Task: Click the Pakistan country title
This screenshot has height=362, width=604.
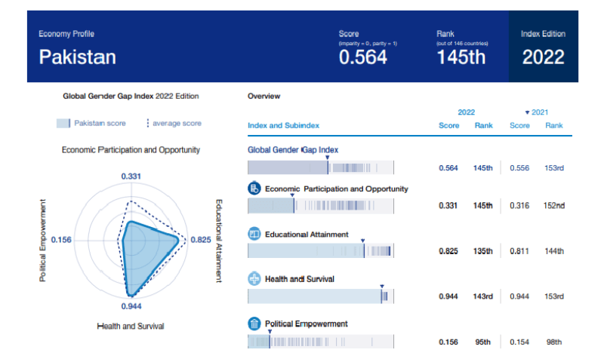Action: 78,57
